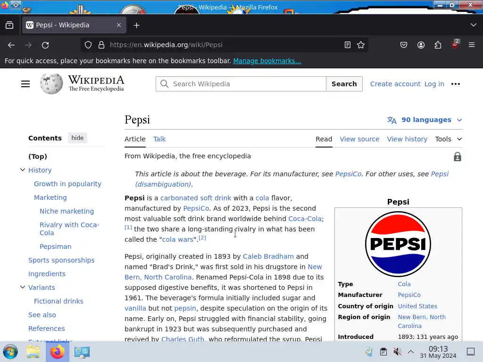Jump to Pepsiman contents entry
Viewport: 483px width, 362px height.
click(x=56, y=247)
